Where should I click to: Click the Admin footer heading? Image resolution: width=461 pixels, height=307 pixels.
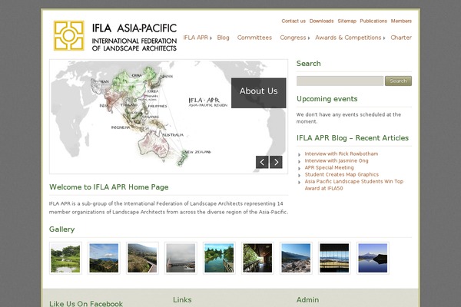click(307, 299)
